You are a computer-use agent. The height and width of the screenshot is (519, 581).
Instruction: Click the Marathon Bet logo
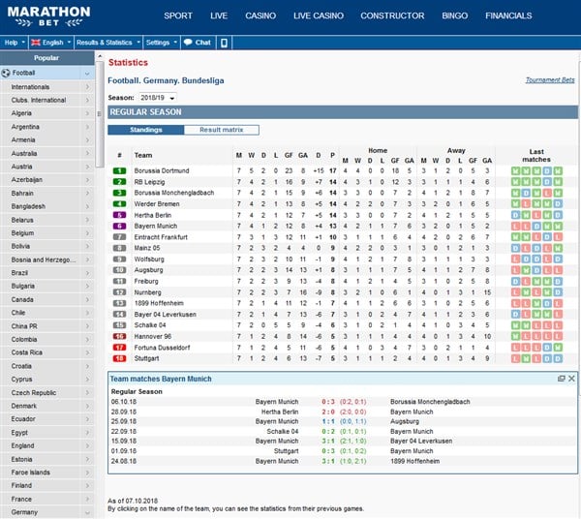coord(49,16)
